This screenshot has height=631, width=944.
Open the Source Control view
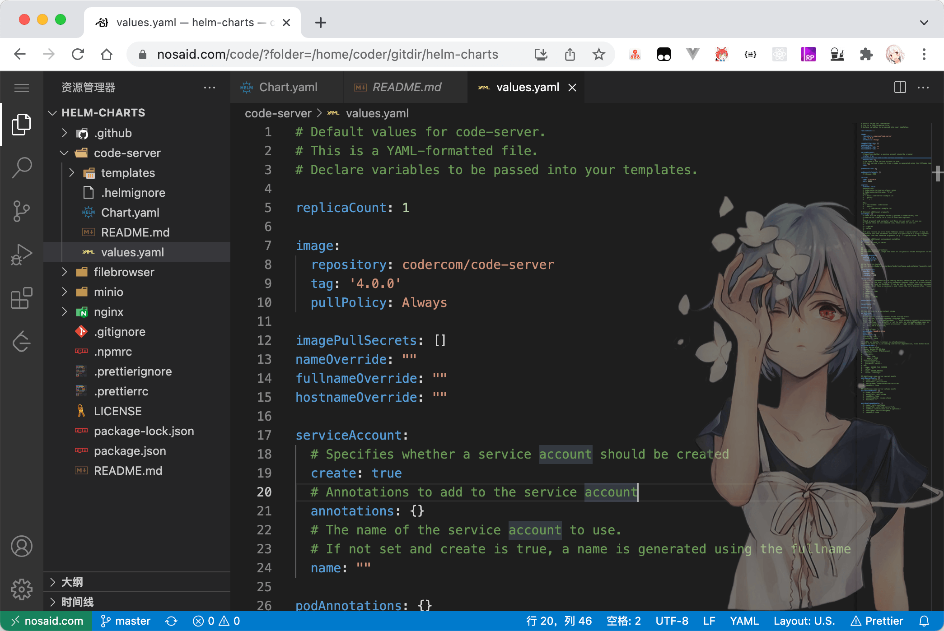[21, 211]
